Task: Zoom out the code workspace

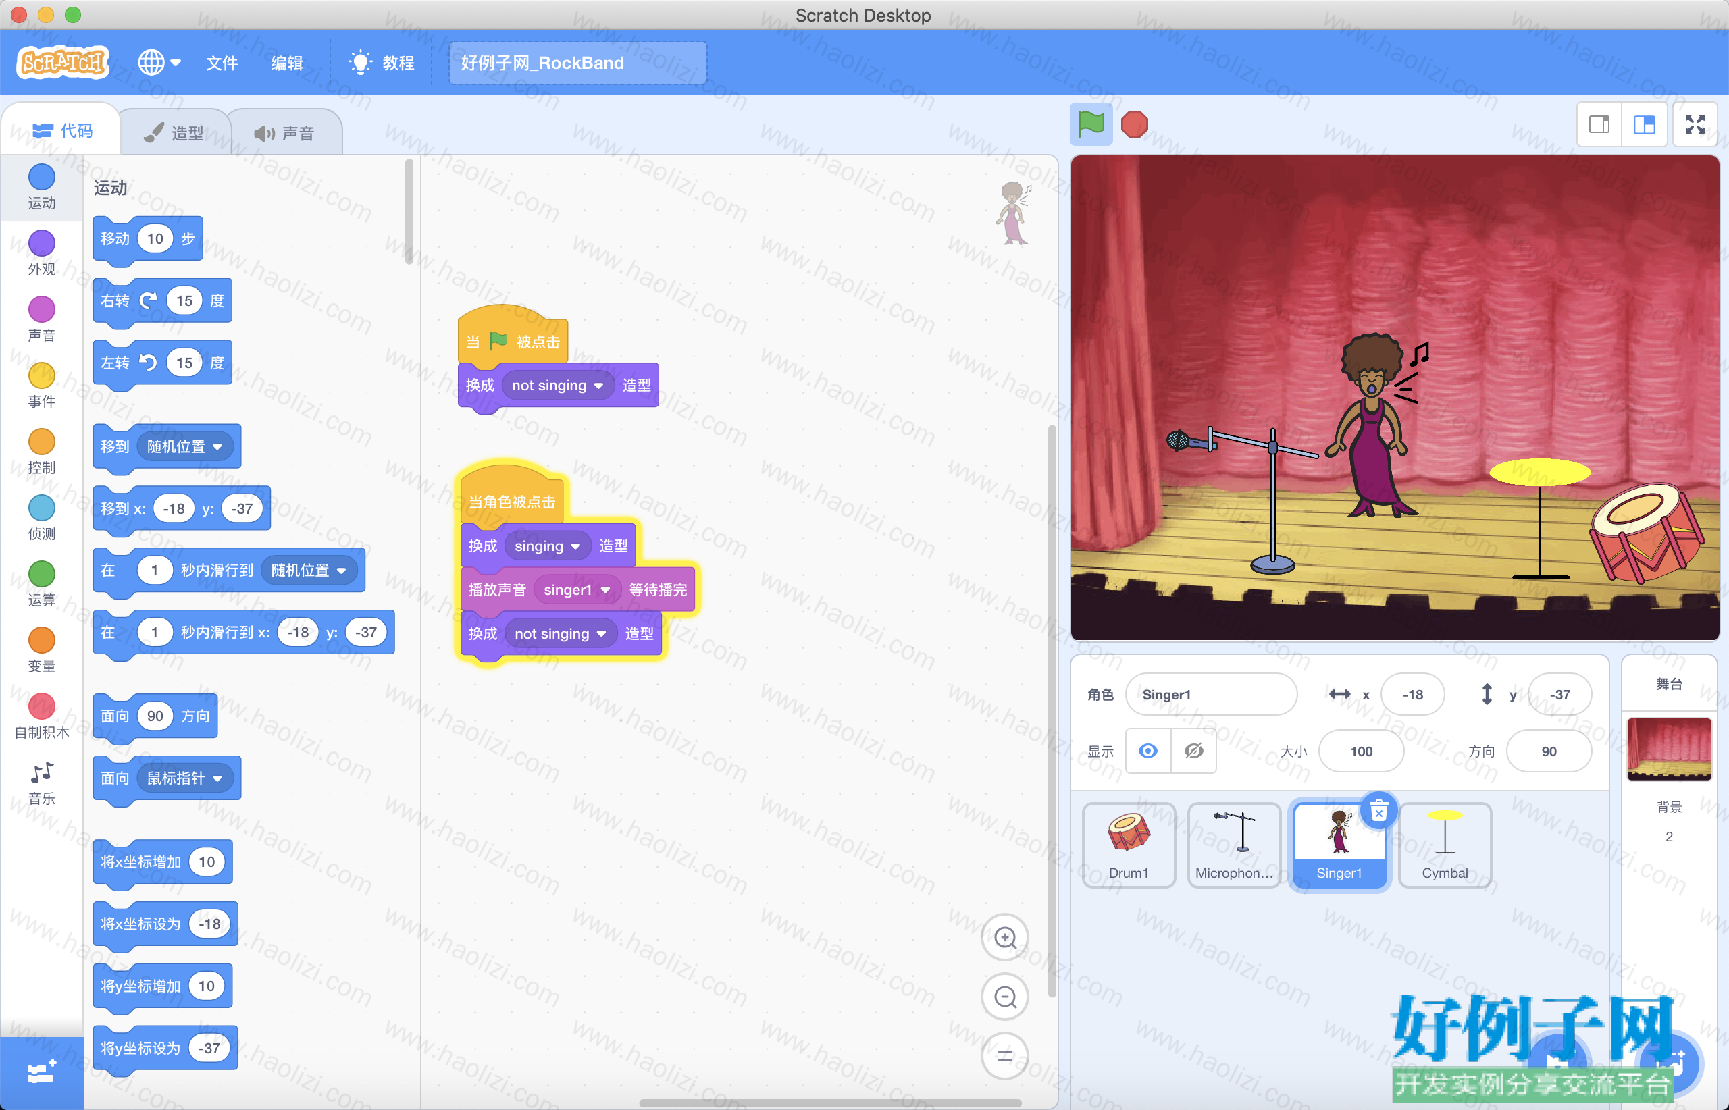Action: pyautogui.click(x=1005, y=997)
